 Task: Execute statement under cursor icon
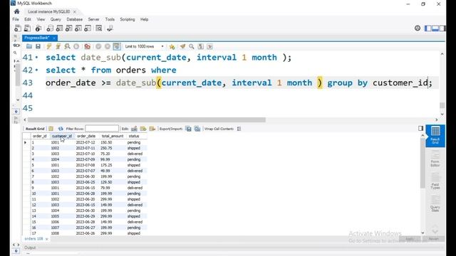point(58,46)
